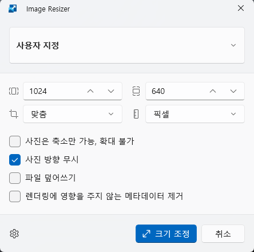Increase height value with up arrow

[x=213, y=91]
